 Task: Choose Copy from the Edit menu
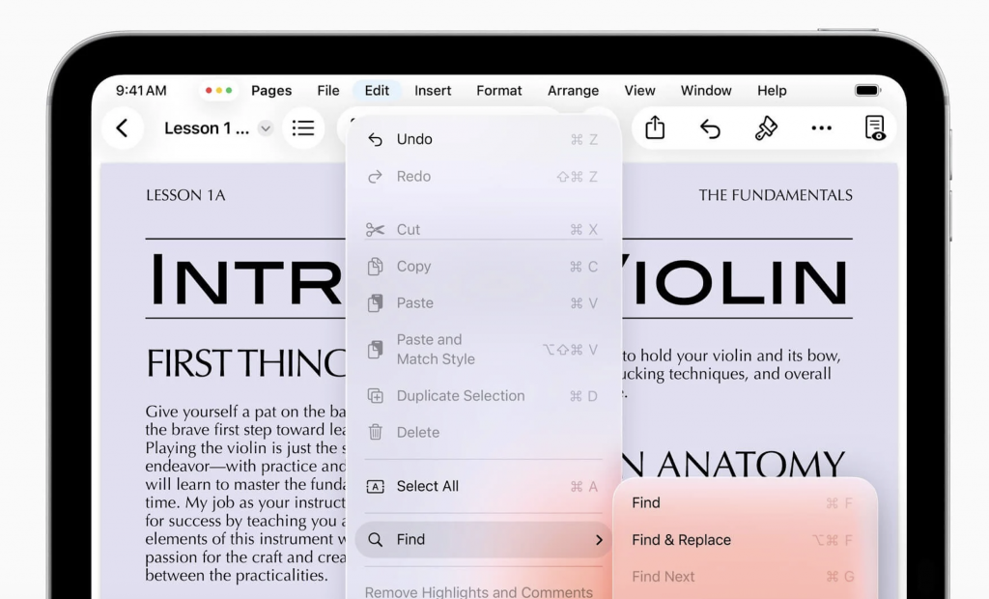[413, 267]
